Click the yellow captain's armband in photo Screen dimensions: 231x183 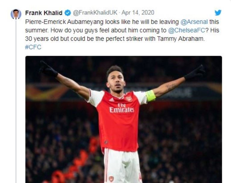pyautogui.click(x=150, y=96)
